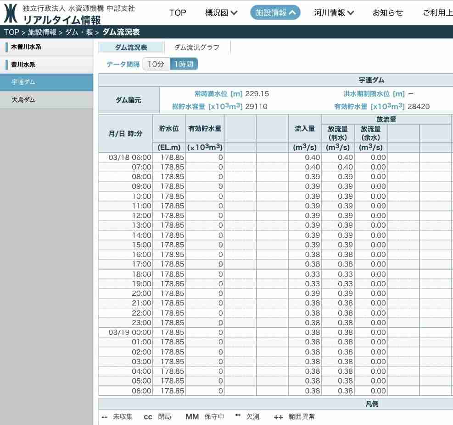Switch to the ダム流況表 tab
Image resolution: width=453 pixels, height=425 pixels.
pos(131,47)
